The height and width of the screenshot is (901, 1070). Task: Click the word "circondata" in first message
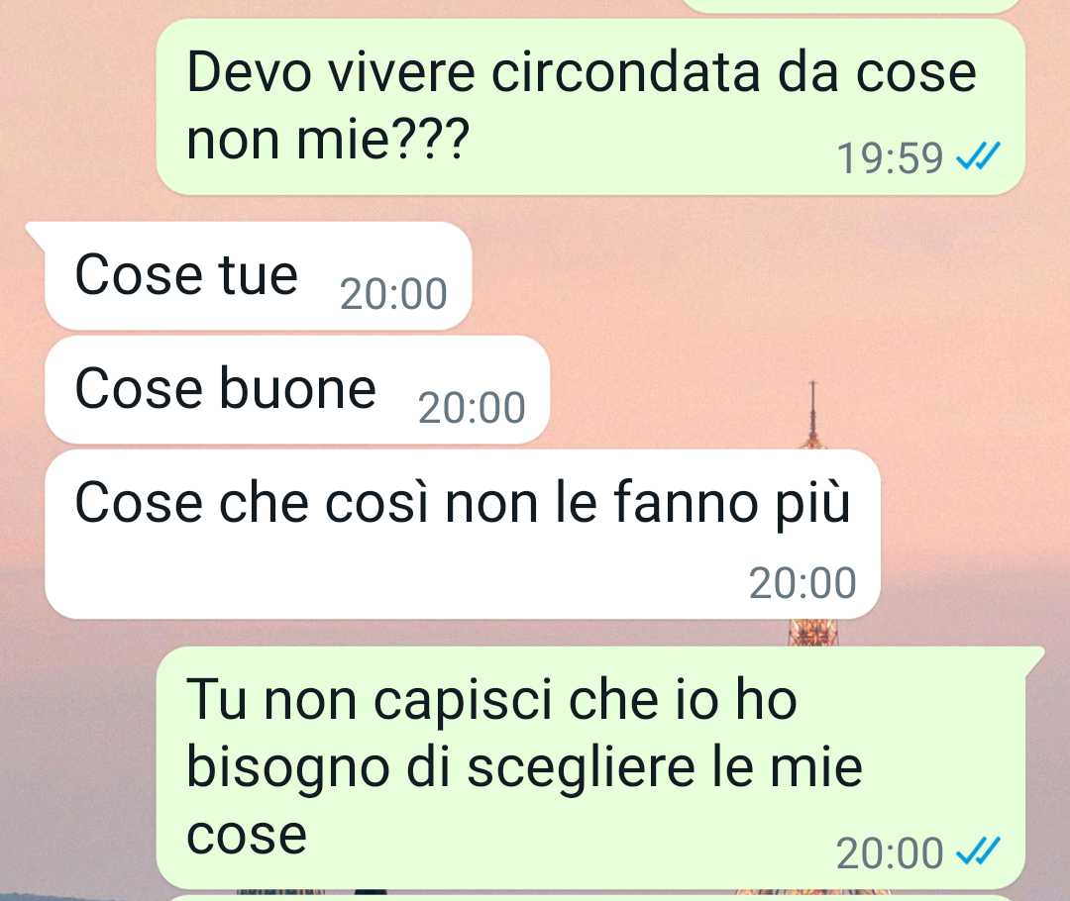[625, 71]
